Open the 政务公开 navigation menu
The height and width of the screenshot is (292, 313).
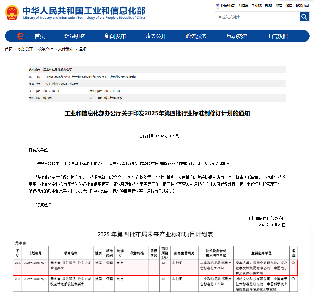coord(156,36)
